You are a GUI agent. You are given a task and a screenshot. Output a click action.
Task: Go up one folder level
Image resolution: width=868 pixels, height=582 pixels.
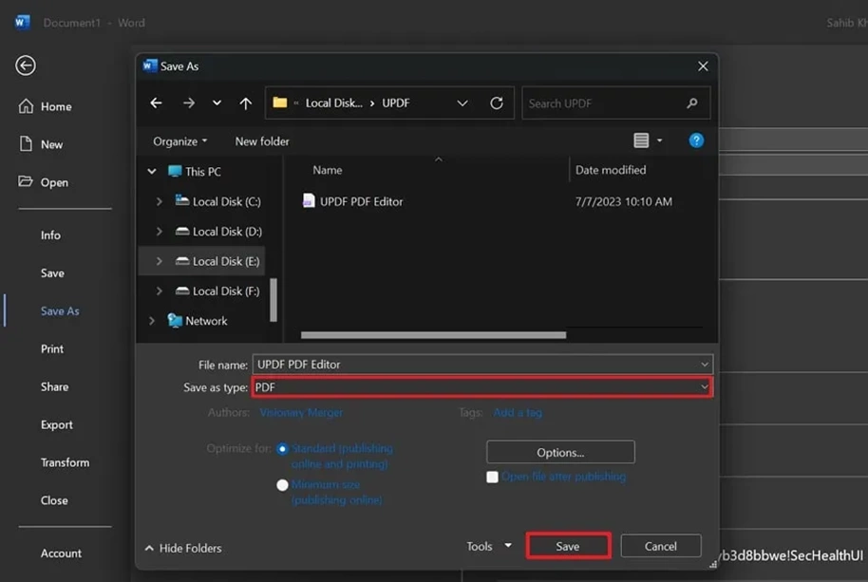[x=245, y=103]
